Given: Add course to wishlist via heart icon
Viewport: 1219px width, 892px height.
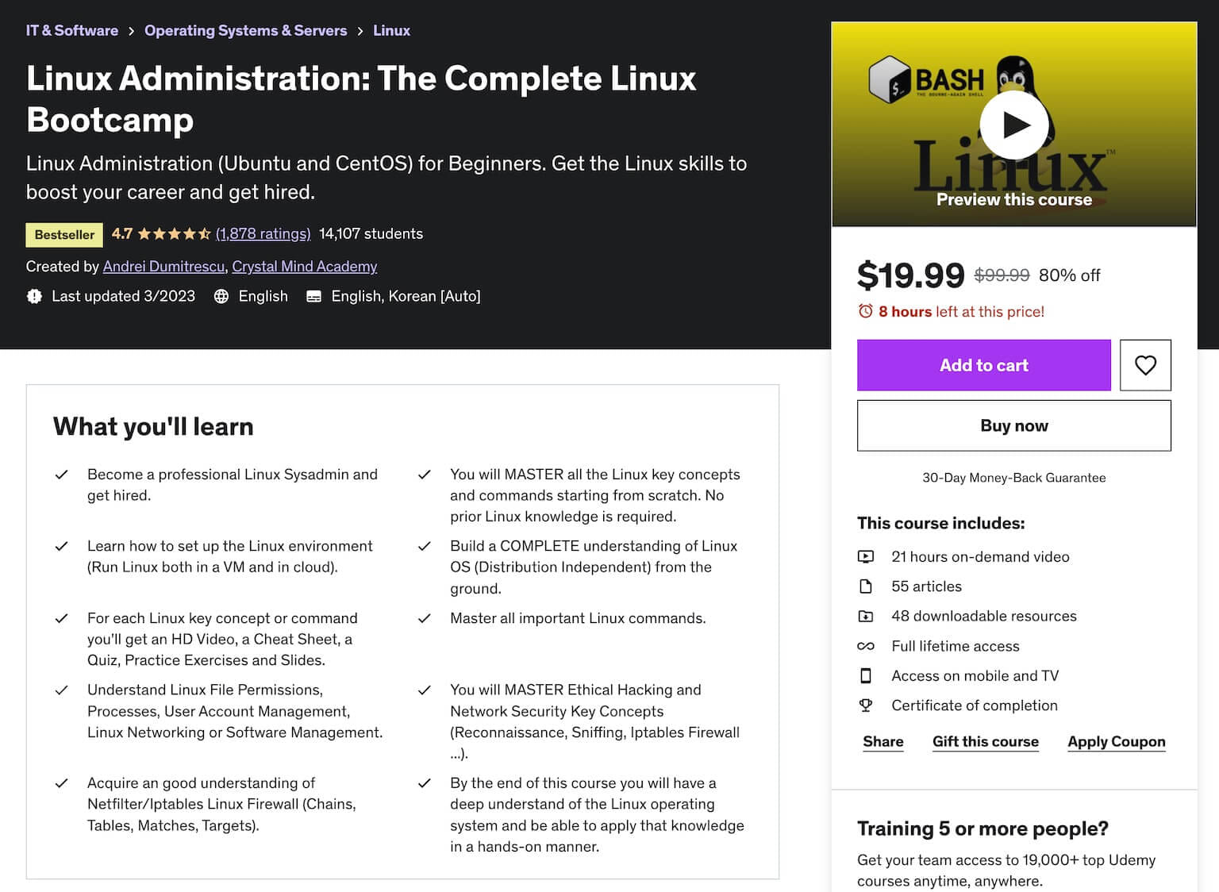Looking at the screenshot, I should click(1145, 365).
